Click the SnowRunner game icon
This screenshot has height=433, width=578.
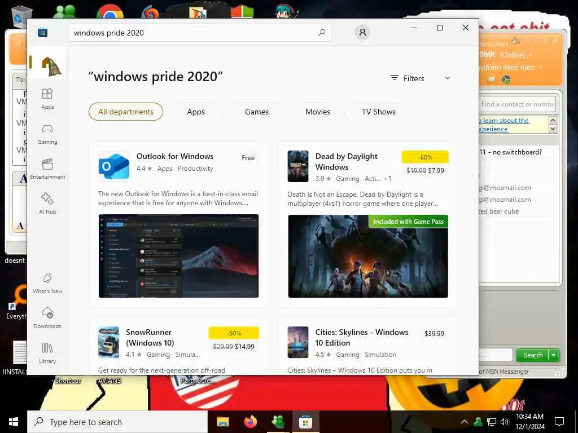[109, 342]
